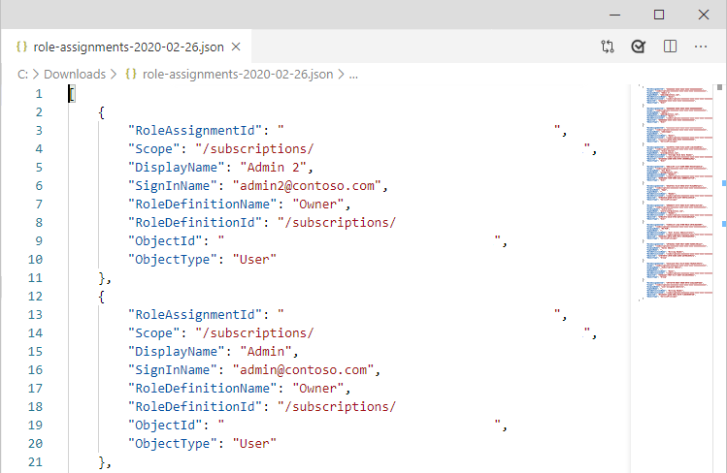
Task: Open the Downloads breadcrumb folder
Action: (x=75, y=74)
